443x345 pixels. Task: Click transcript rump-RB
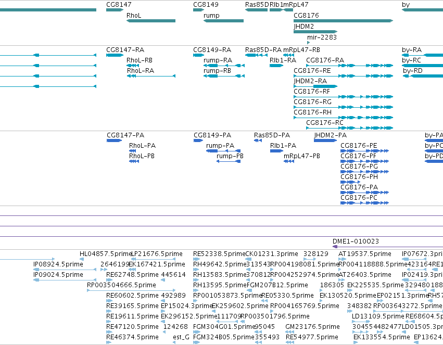coord(224,76)
